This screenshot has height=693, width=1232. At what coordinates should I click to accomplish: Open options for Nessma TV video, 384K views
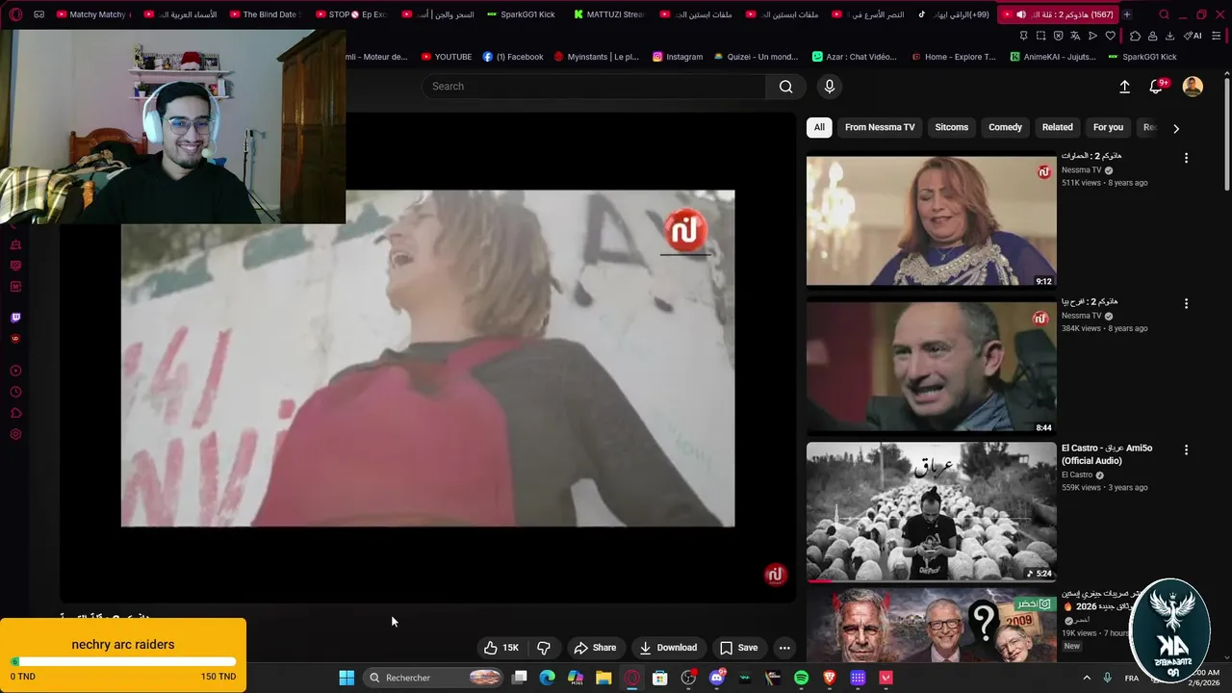point(1186,303)
